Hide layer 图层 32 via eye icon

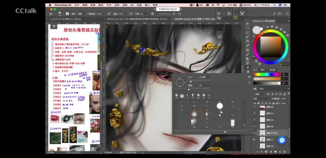click(254, 107)
